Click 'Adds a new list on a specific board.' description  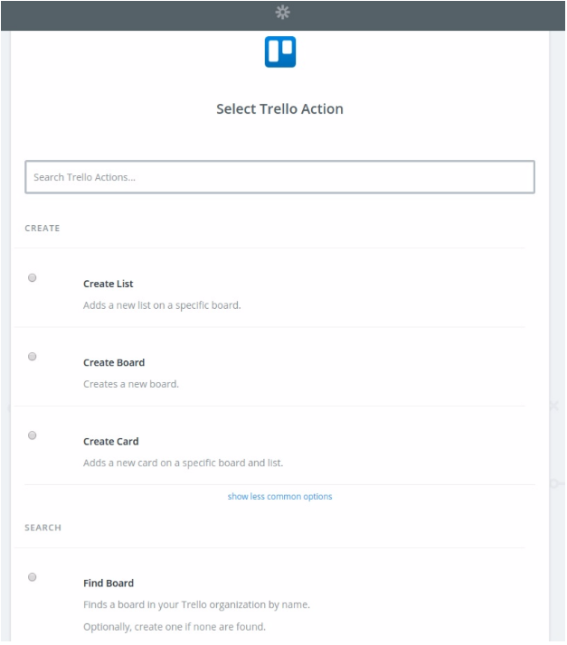162,305
